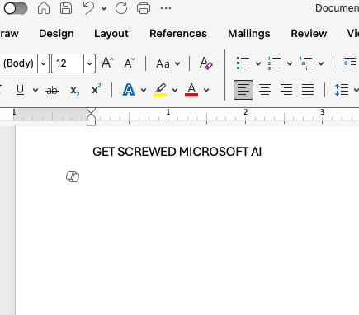359x315 pixels.
Task: Open the undo history dropdown arrow
Action: (x=104, y=8)
